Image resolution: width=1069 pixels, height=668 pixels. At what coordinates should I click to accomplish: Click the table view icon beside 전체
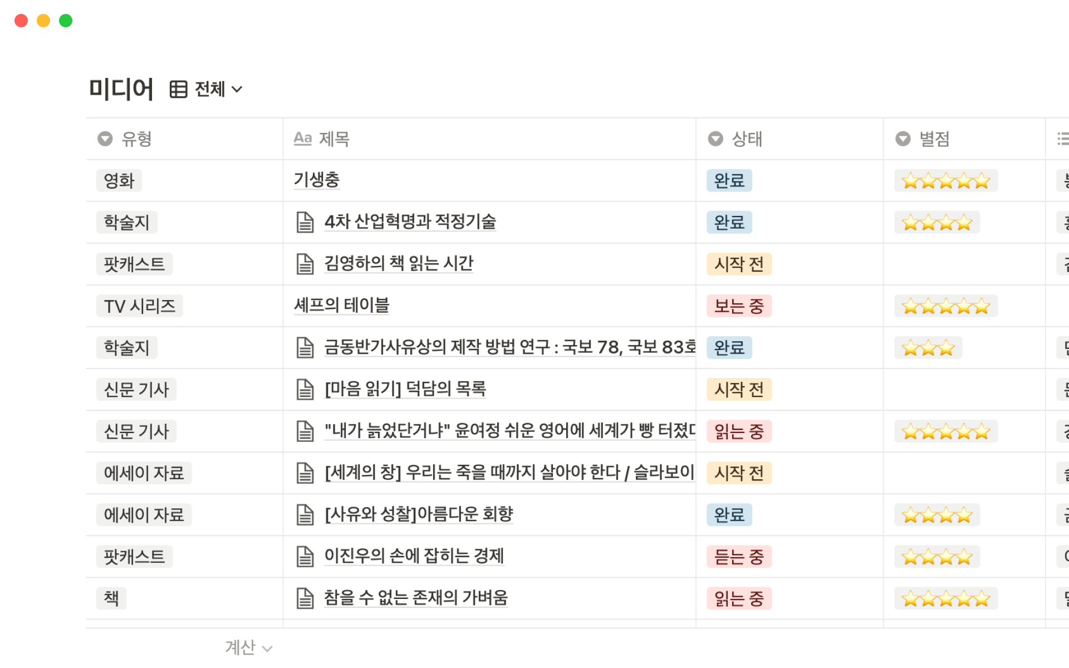178,89
